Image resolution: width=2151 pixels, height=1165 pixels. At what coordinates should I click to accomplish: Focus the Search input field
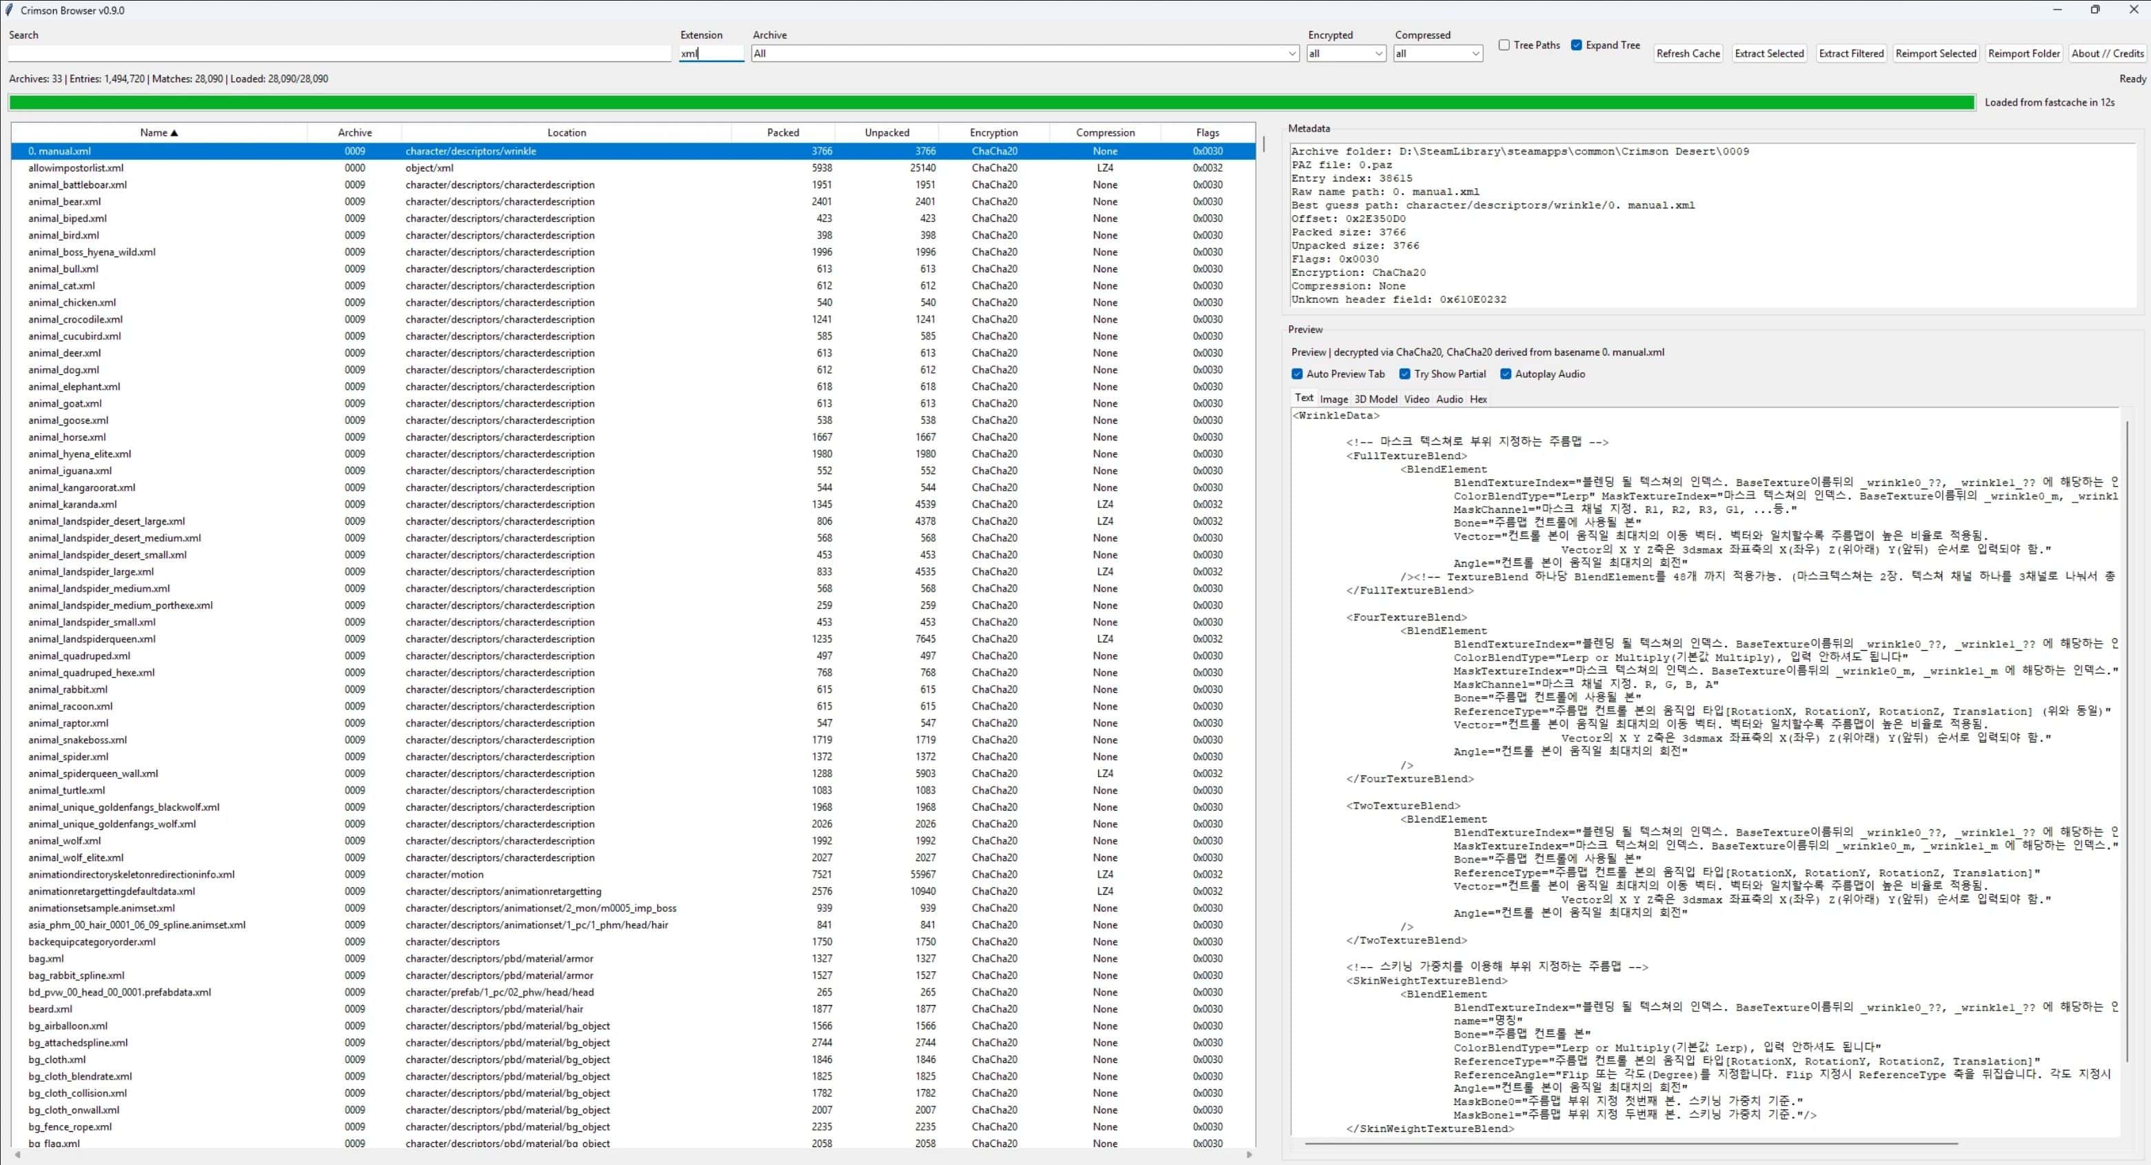click(x=339, y=54)
